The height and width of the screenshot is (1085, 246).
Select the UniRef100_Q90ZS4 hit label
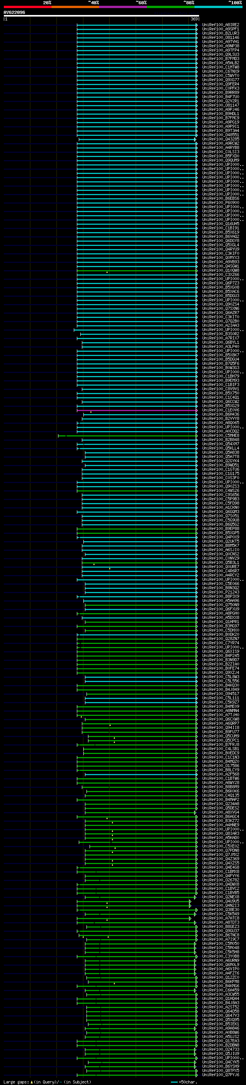[221, 304]
